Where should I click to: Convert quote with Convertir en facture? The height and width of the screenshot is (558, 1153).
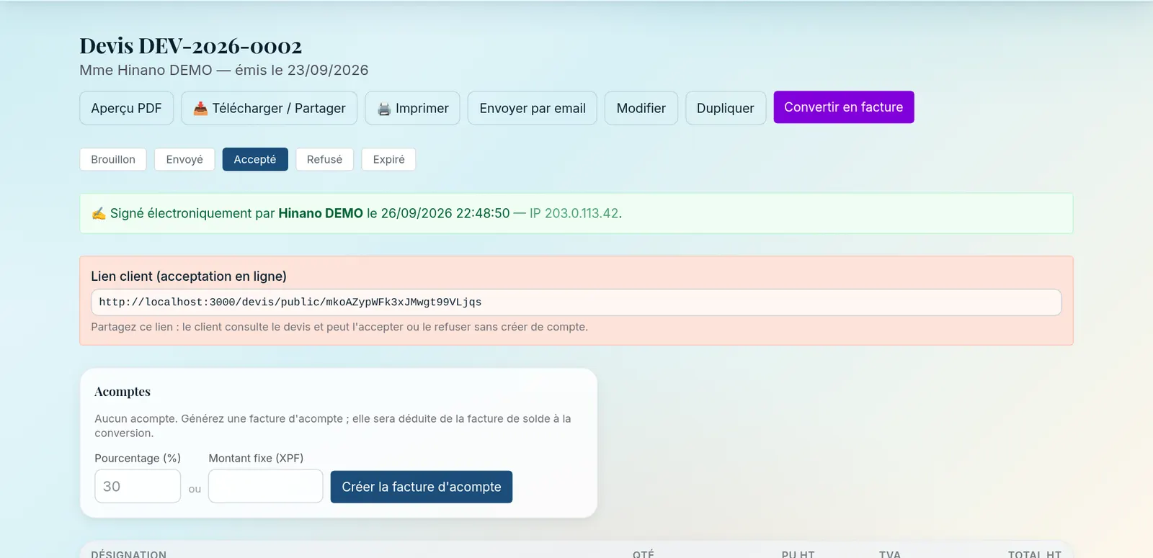click(x=844, y=107)
